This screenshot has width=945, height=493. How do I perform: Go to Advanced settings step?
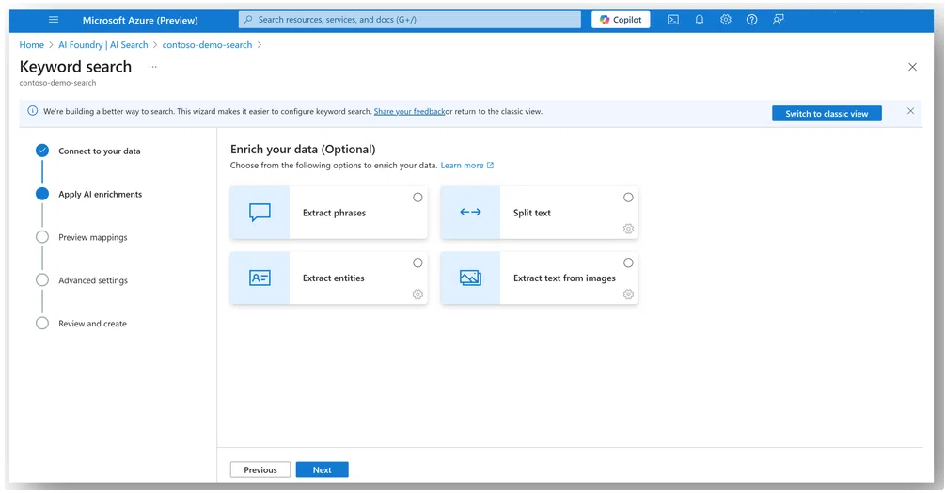(x=93, y=280)
